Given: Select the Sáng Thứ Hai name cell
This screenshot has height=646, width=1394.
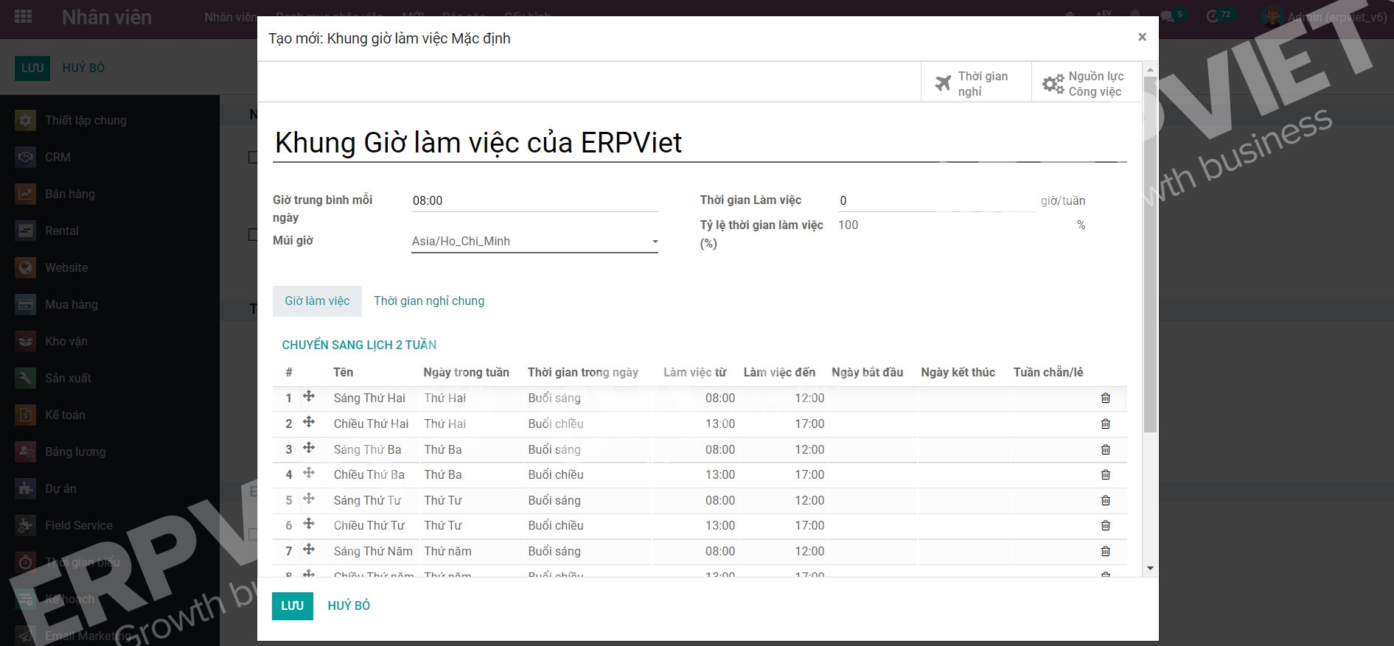Looking at the screenshot, I should click(369, 398).
